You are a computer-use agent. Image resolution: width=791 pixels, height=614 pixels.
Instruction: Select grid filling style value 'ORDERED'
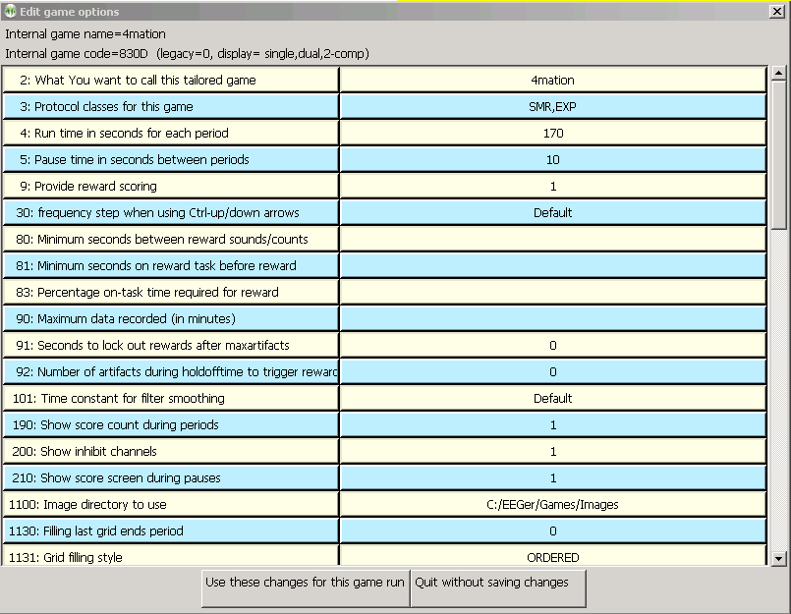pos(552,557)
